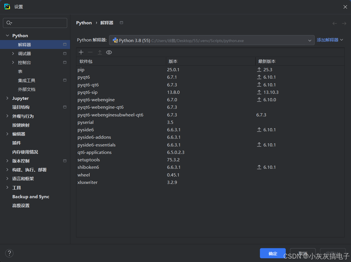Select the pyqt6 package row
The height and width of the screenshot is (262, 351).
tap(210, 77)
